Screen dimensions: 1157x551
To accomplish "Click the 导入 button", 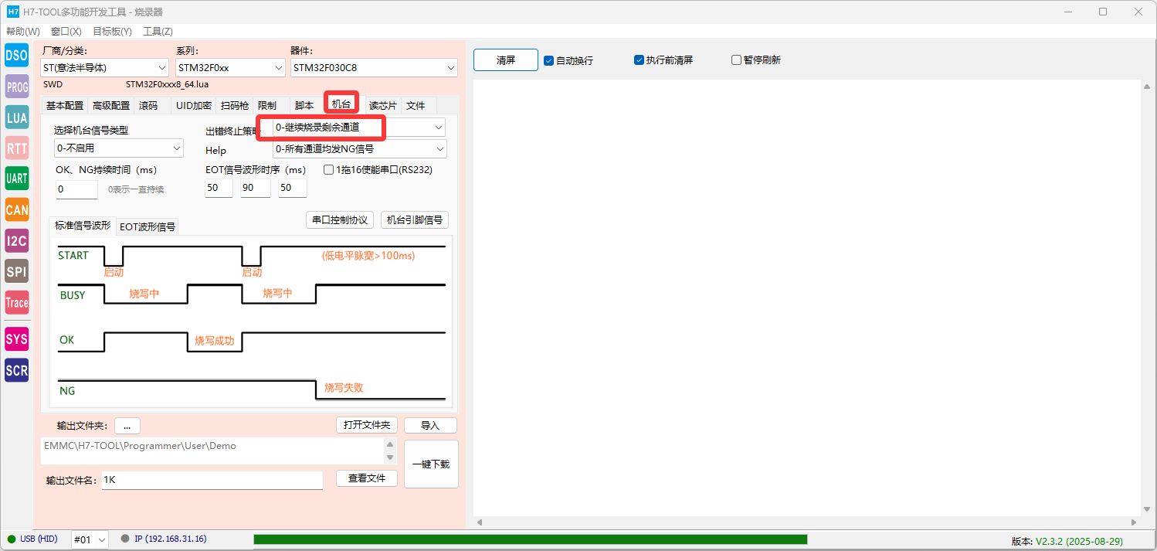I will point(430,426).
